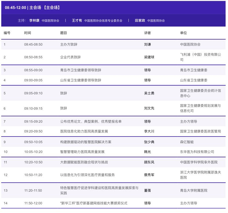Click speaker name 梁建球
Image resolution: width=228 pixels, height=213 pixels.
coord(149,57)
